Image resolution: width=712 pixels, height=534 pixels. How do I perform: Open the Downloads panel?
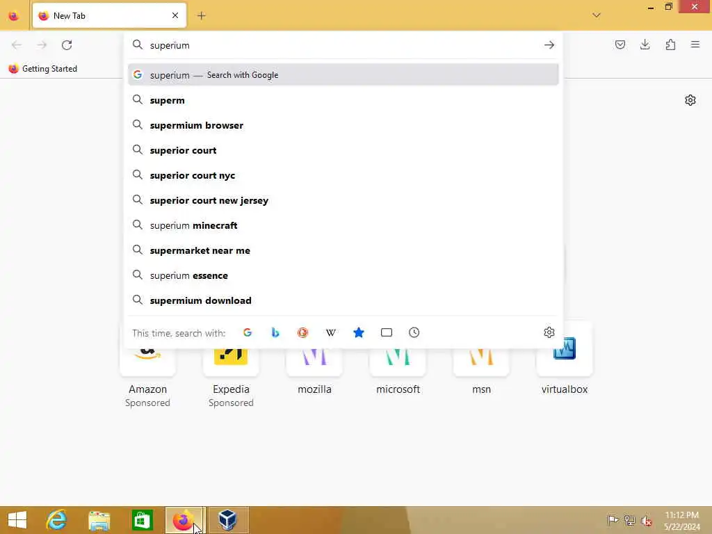(x=645, y=44)
